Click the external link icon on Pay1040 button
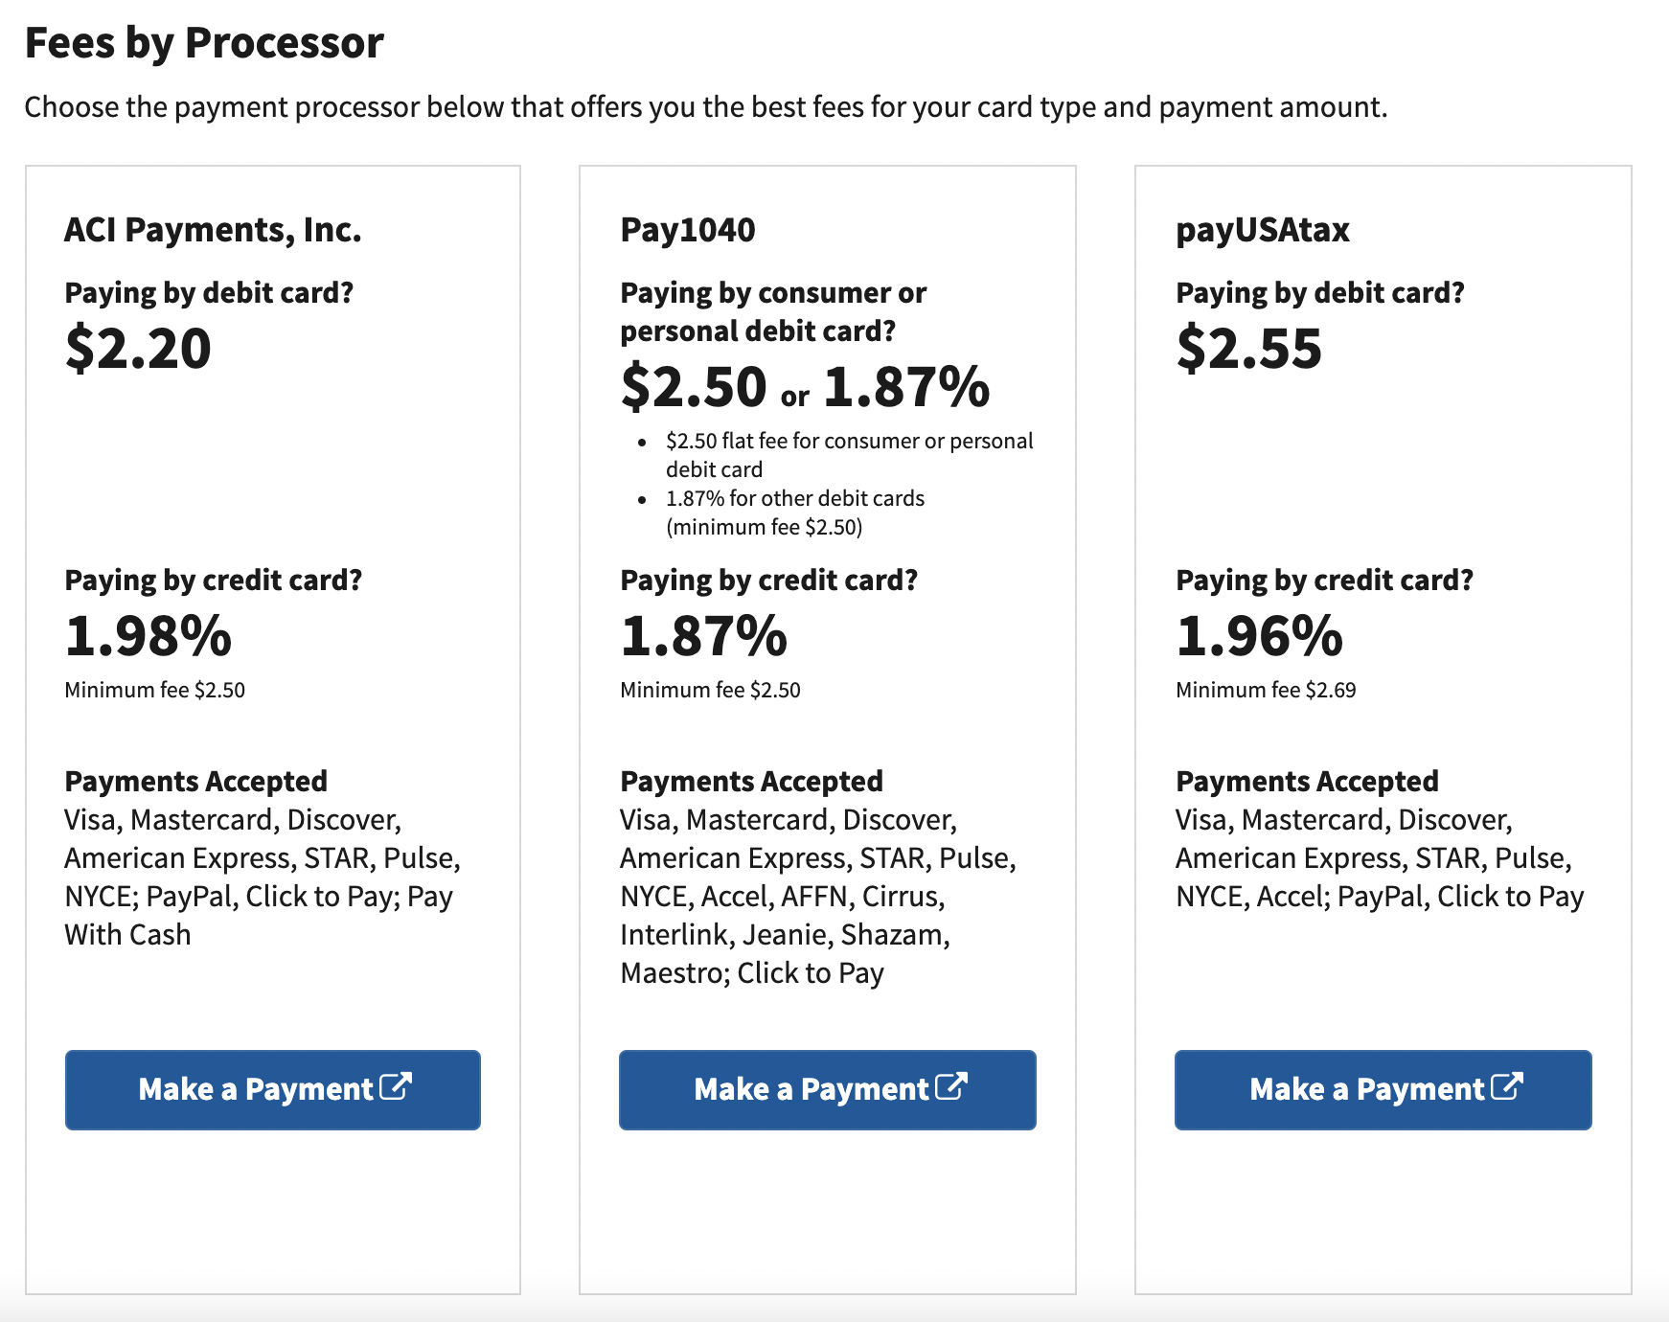The height and width of the screenshot is (1322, 1669). pos(953,1087)
